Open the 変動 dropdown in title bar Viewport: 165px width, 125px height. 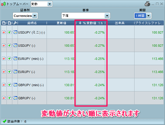click(50, 4)
